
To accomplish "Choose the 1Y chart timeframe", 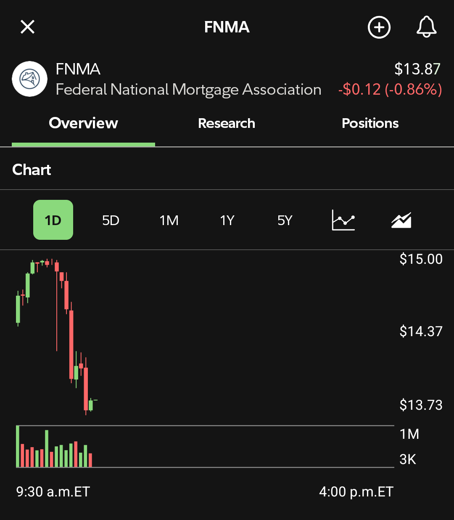I will [227, 220].
